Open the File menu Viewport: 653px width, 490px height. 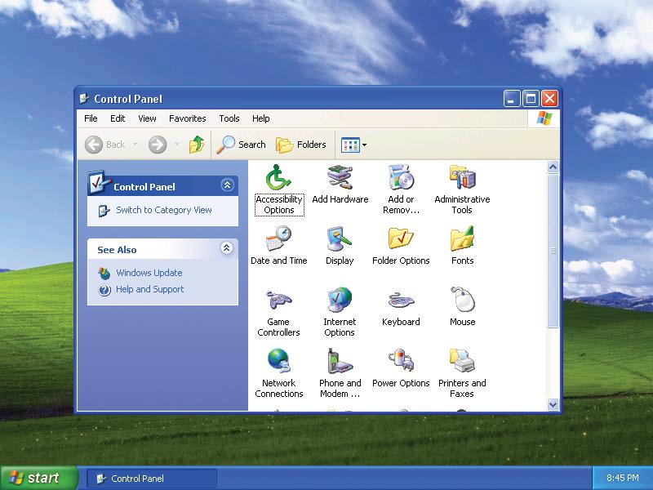pos(91,118)
